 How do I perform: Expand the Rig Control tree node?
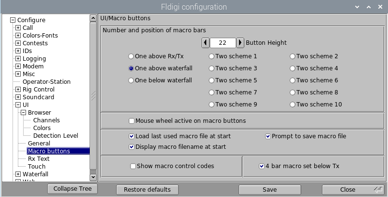click(18, 90)
